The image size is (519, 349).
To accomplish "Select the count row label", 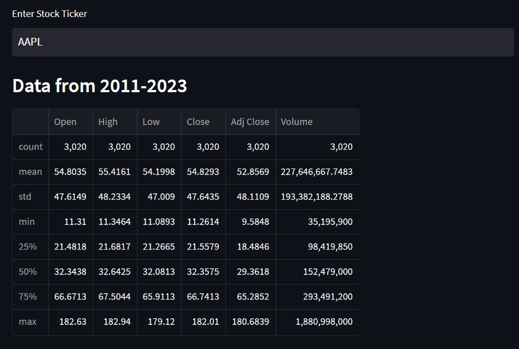I will 30,147.
